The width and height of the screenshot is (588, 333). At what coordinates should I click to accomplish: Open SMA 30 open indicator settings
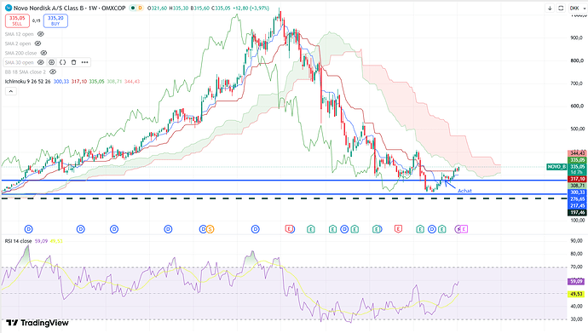[x=52, y=62]
